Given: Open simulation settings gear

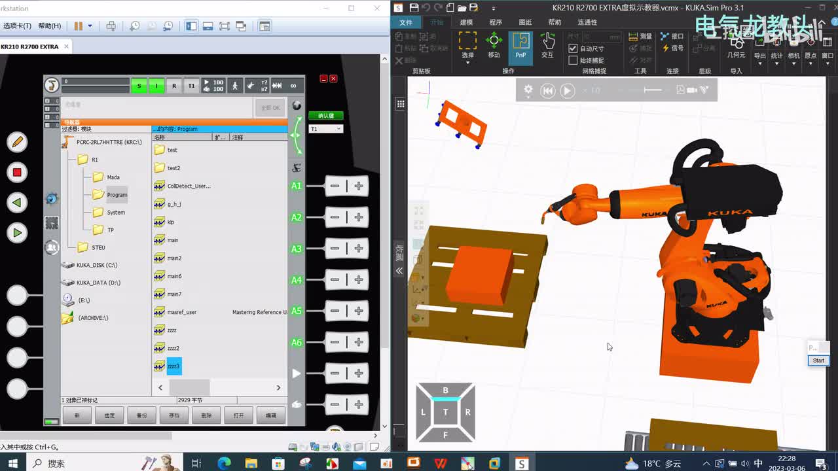Looking at the screenshot, I should click(x=528, y=90).
